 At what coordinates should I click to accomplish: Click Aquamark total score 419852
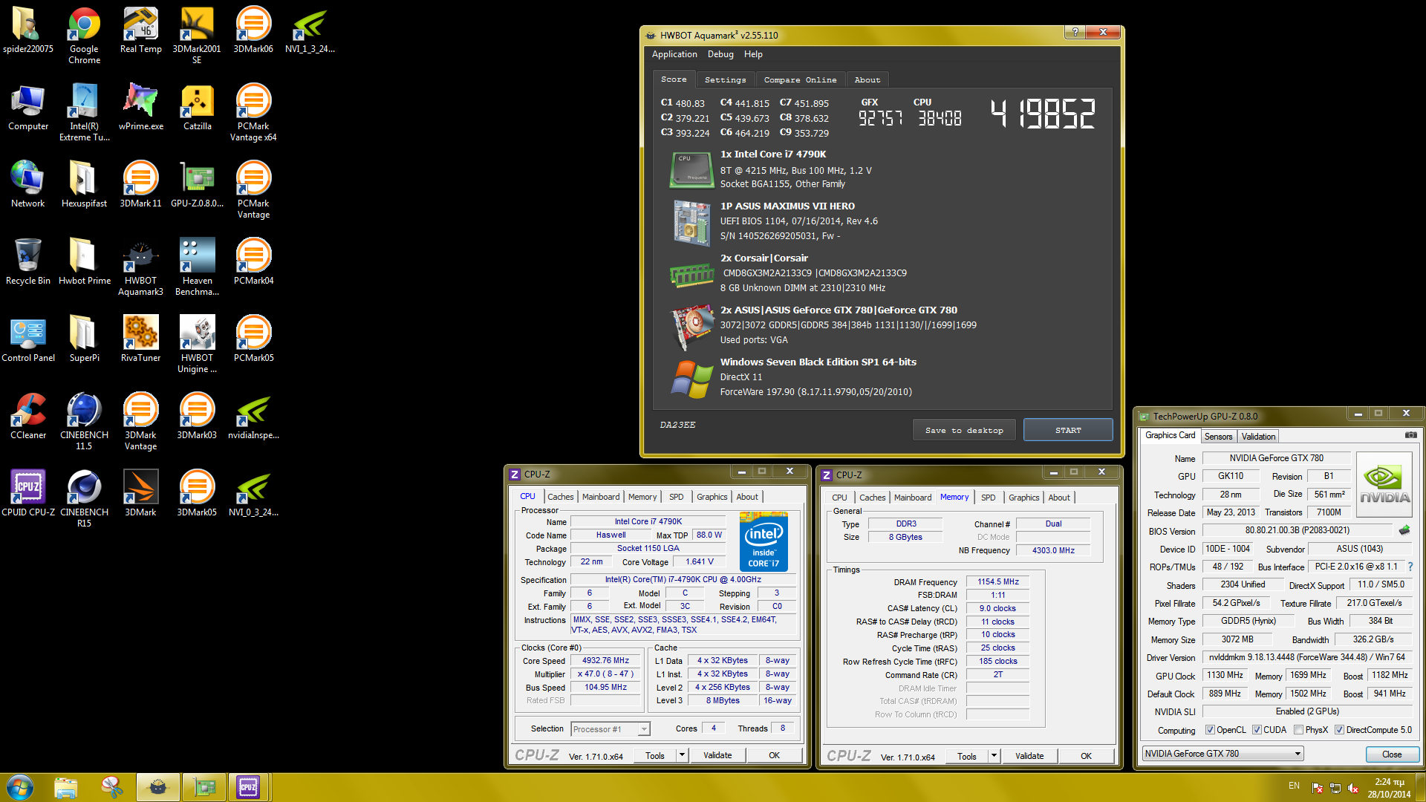pyautogui.click(x=1042, y=114)
